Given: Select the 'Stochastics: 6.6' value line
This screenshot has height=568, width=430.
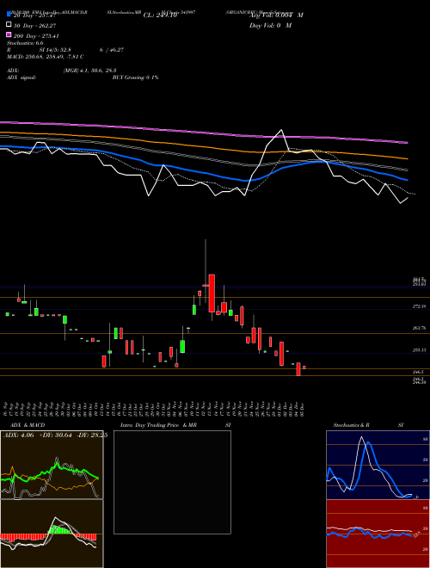Looking at the screenshot, I should coord(25,43).
